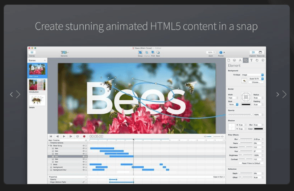This screenshot has width=294, height=191.
Task: Open the Zoom percentage dropdown
Action: click(x=211, y=52)
